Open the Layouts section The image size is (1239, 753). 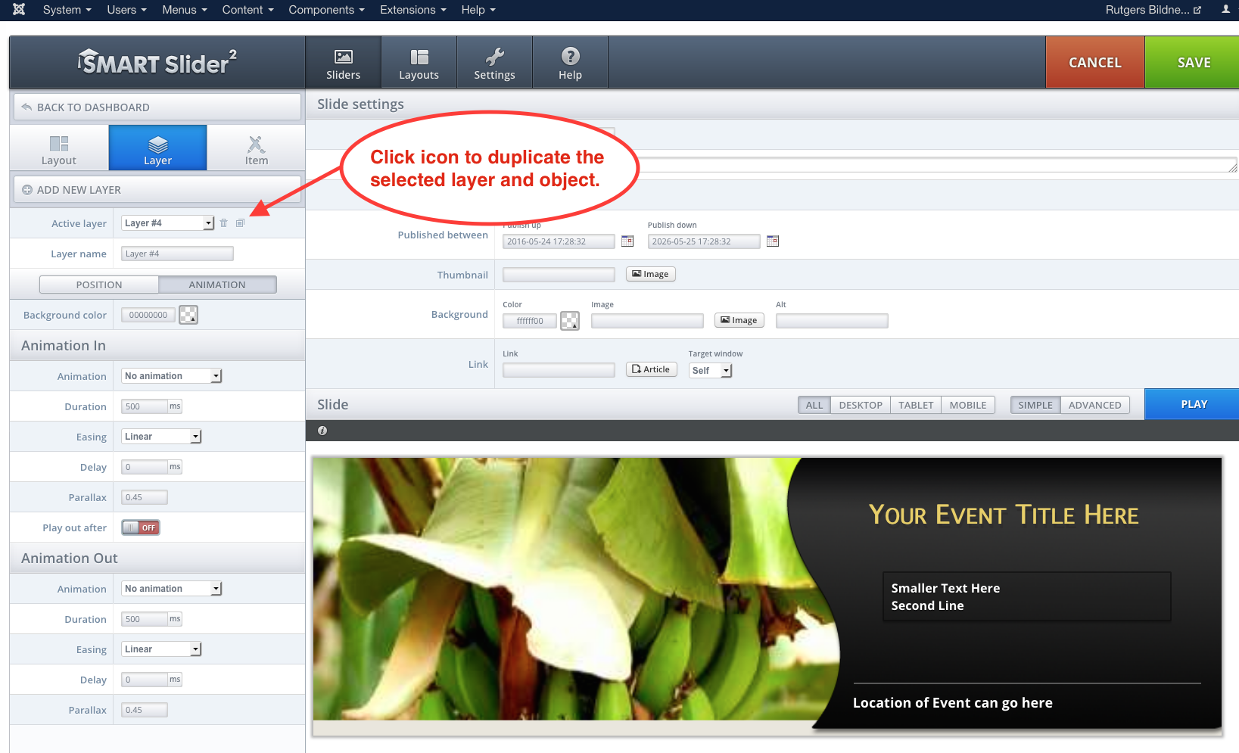419,63
